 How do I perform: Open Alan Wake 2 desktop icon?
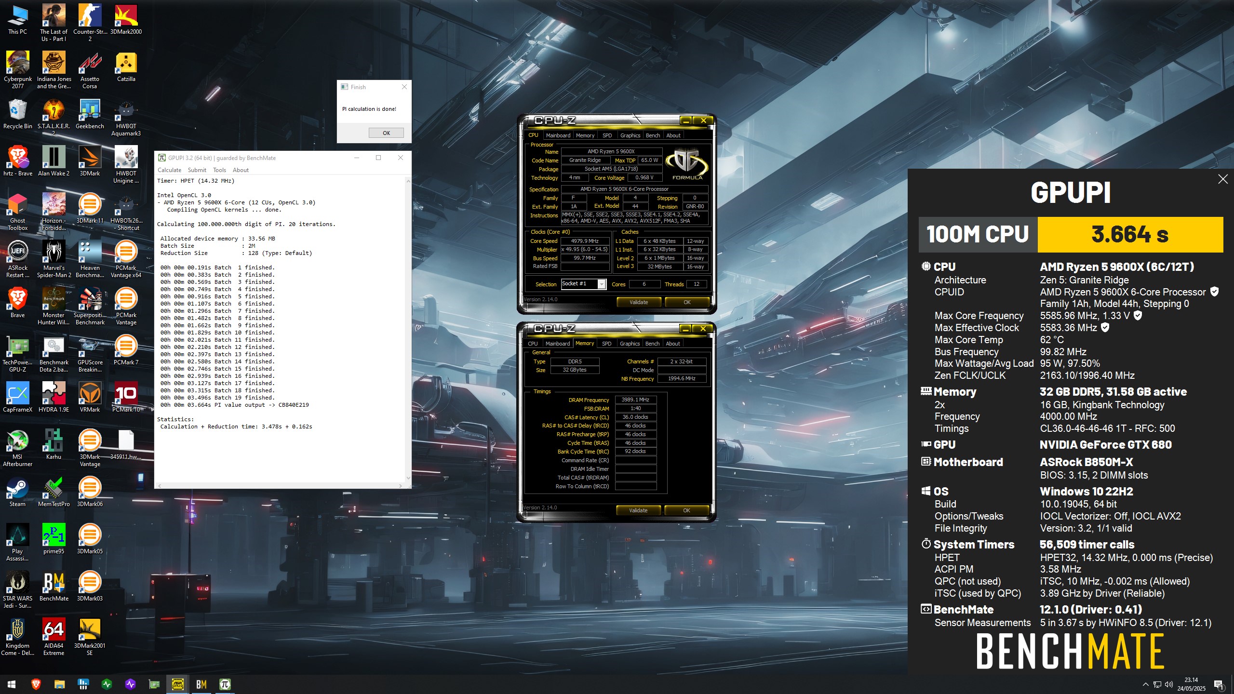(54, 161)
